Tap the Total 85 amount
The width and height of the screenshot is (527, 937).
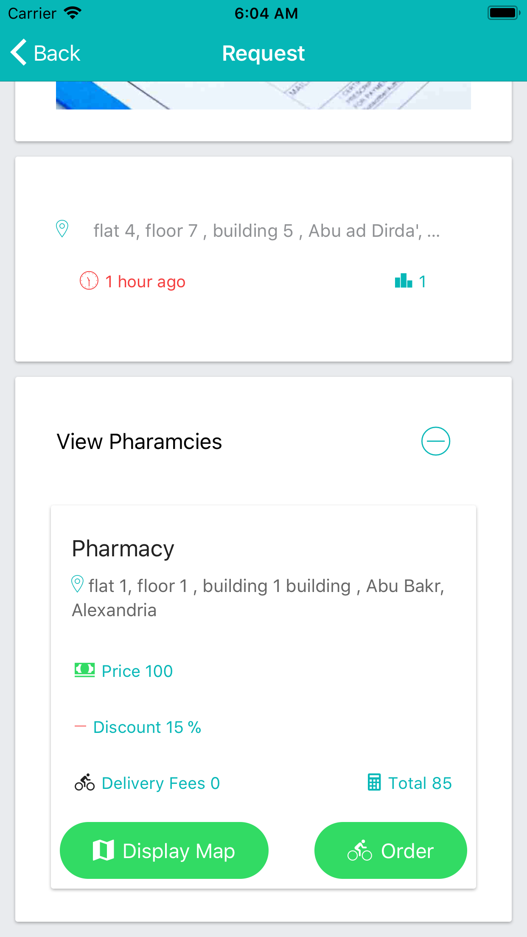(x=420, y=783)
